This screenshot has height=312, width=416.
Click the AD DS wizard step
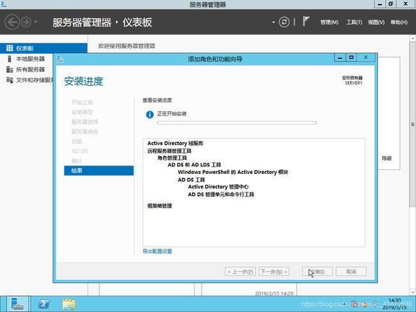pos(79,151)
